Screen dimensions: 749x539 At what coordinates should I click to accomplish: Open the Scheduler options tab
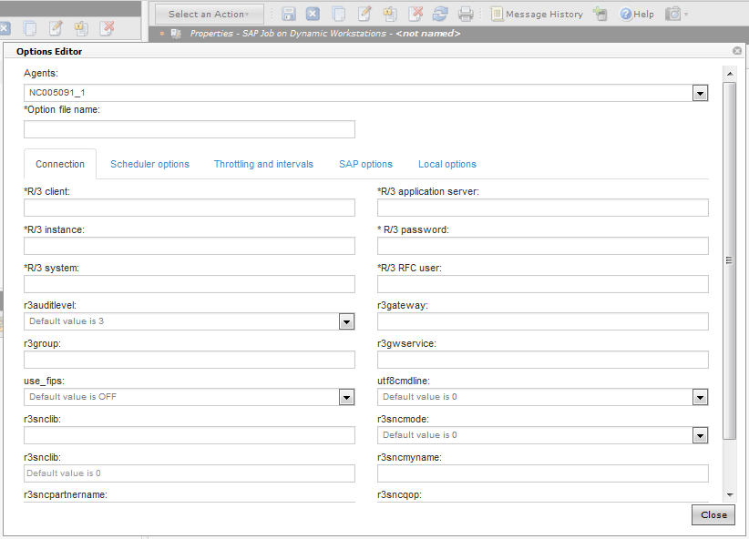(x=149, y=164)
